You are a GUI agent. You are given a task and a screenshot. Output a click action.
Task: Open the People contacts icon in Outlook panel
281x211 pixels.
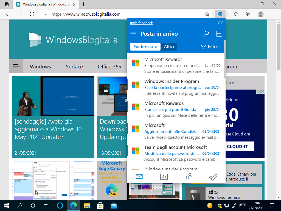(189, 177)
